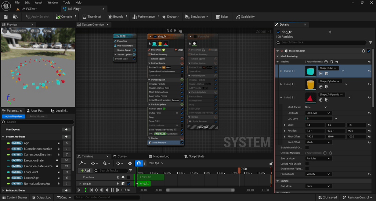The image size is (376, 201).
Task: Expand the Index [ 1 ] mesh entry
Action: (x=281, y=84)
